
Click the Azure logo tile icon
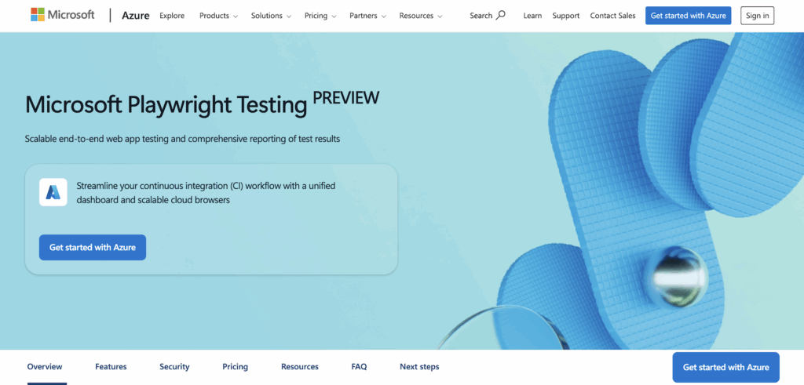coord(53,192)
